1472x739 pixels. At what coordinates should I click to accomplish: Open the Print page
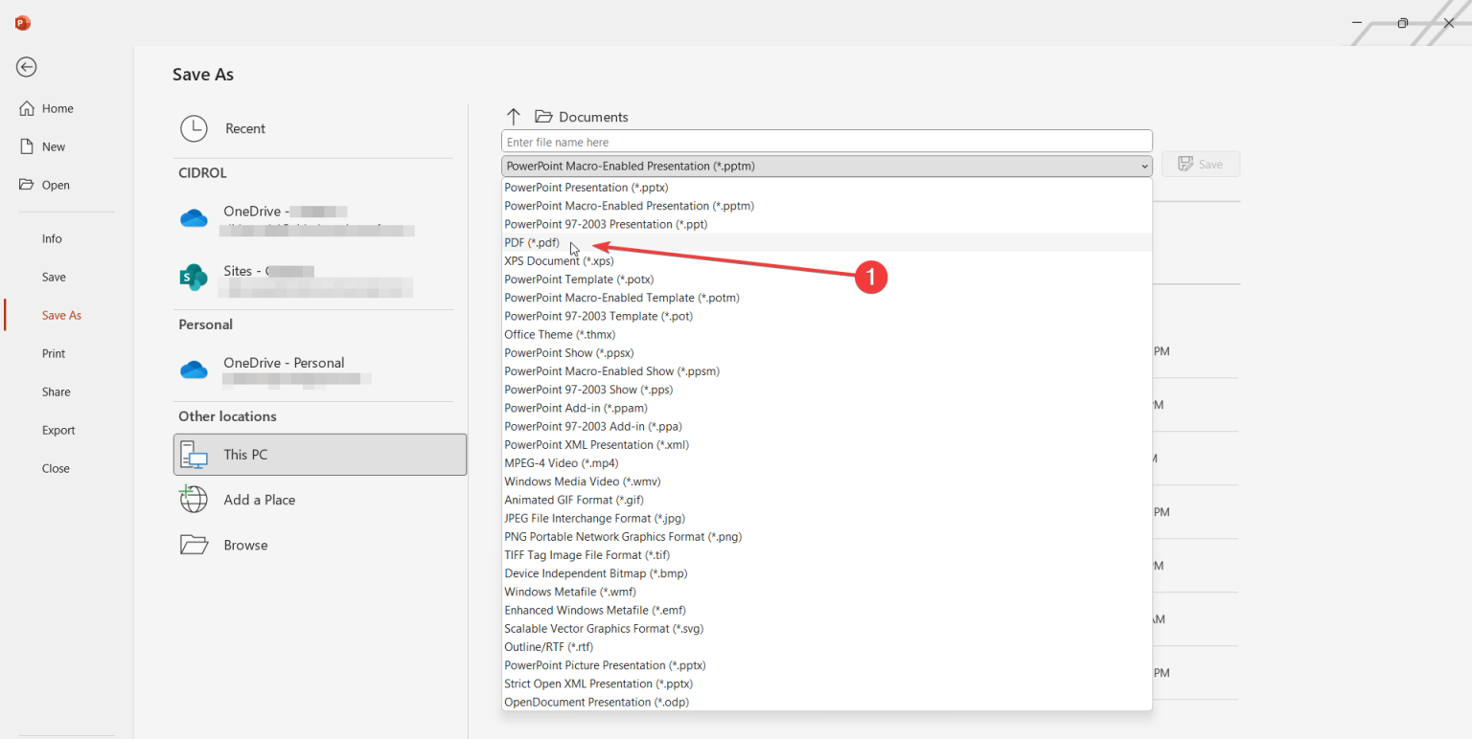tap(54, 353)
